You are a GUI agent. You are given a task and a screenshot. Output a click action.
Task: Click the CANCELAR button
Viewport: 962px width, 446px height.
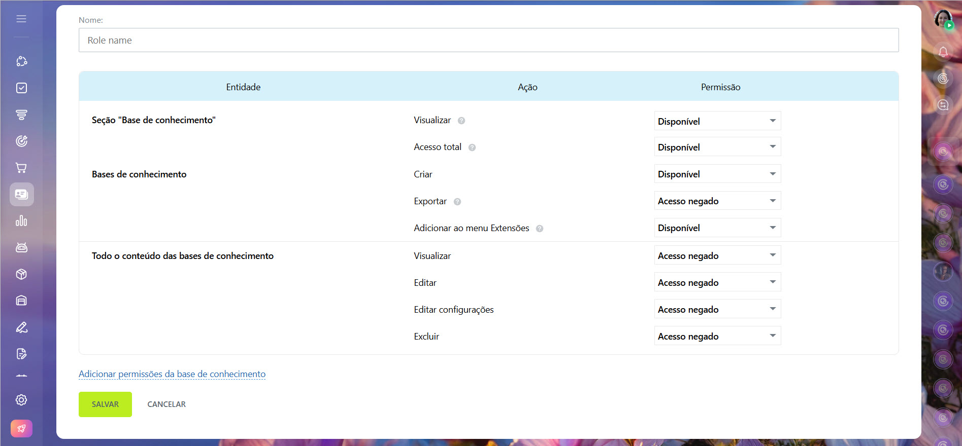[167, 404]
